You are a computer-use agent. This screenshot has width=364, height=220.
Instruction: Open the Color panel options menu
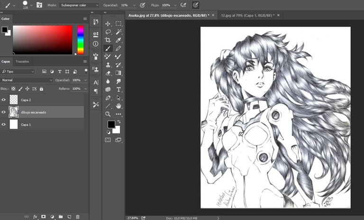point(85,19)
